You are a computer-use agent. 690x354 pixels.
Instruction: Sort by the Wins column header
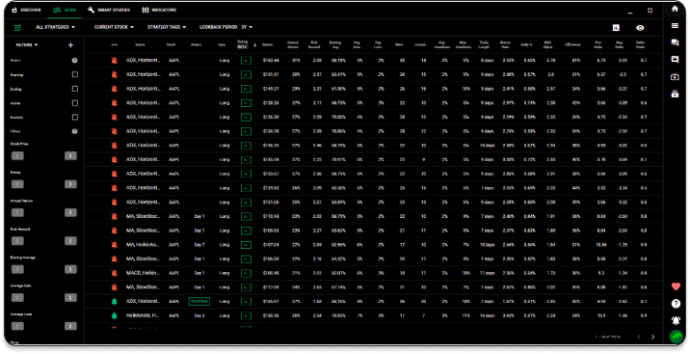[x=399, y=45]
